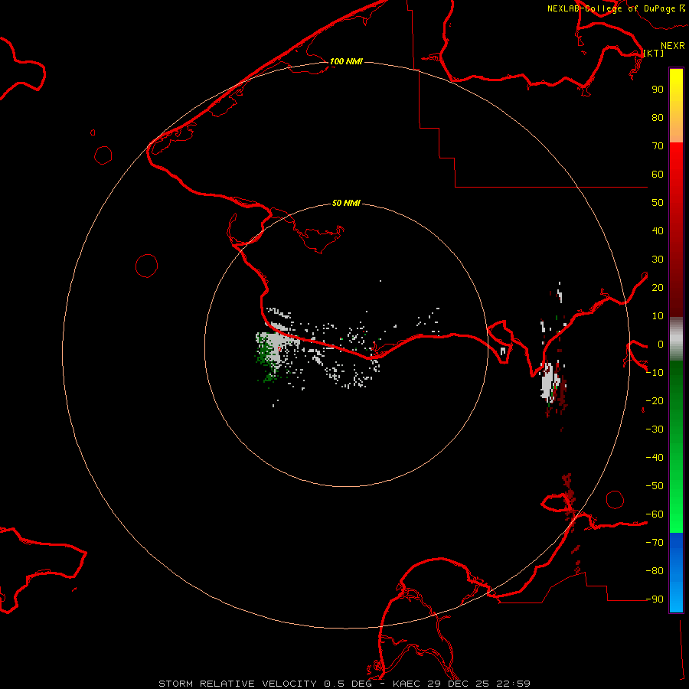Click the -30 value on velocity scale

point(655,429)
